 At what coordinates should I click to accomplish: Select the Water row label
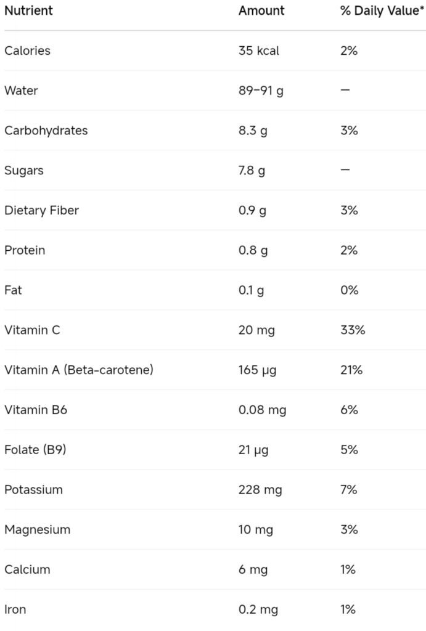(21, 91)
